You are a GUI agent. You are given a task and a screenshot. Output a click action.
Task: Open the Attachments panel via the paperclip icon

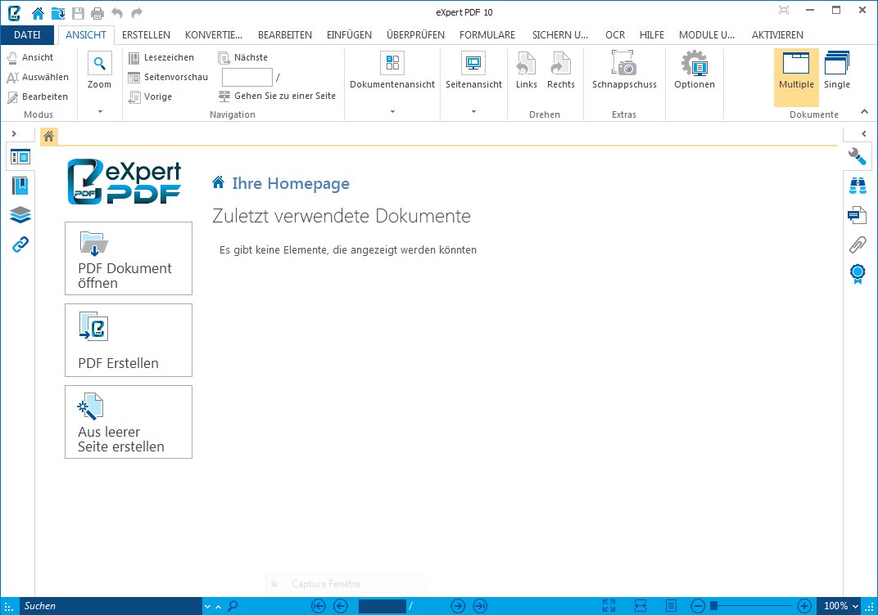tap(857, 245)
